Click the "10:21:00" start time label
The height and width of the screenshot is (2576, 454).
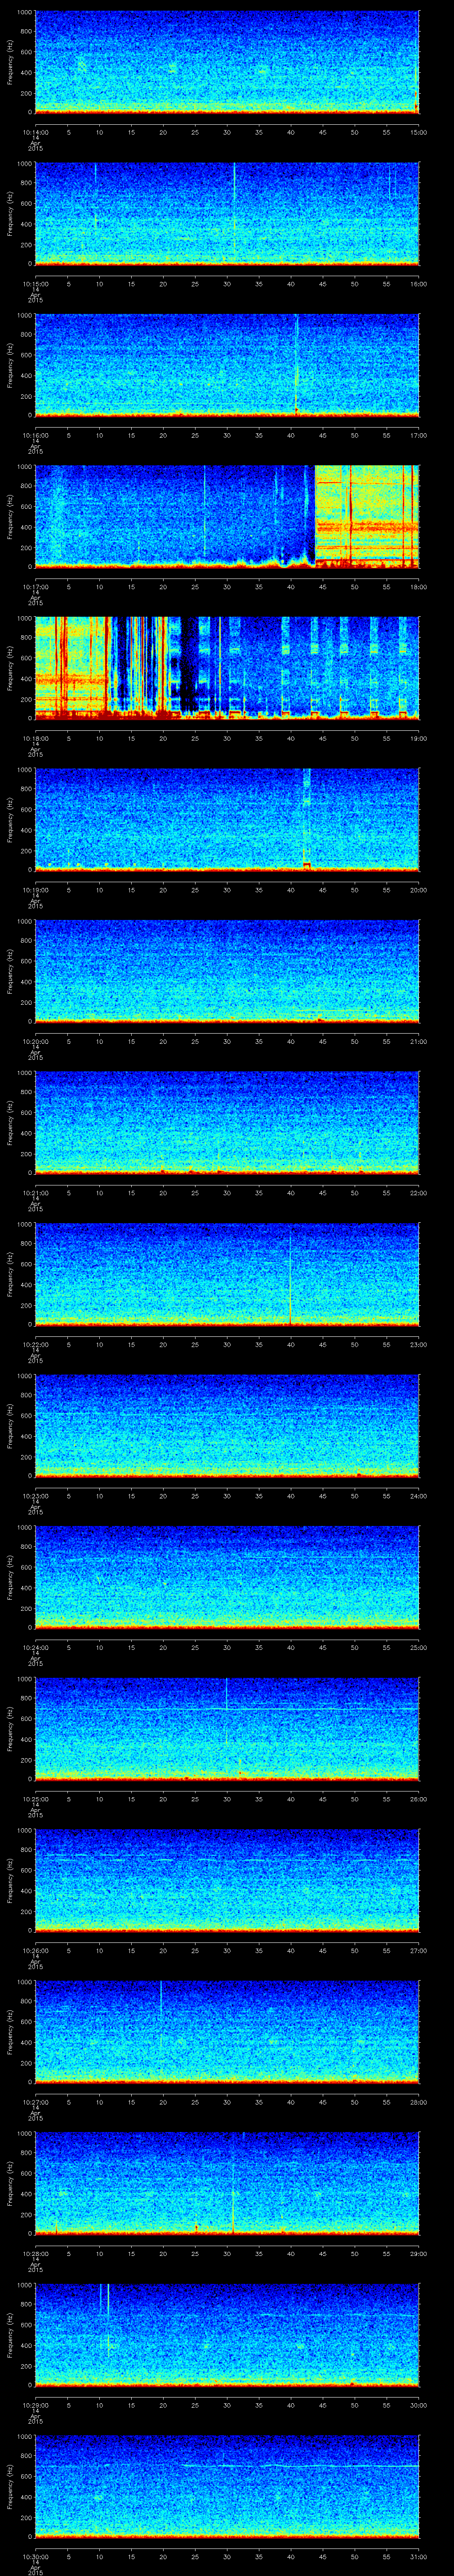tap(35, 1192)
